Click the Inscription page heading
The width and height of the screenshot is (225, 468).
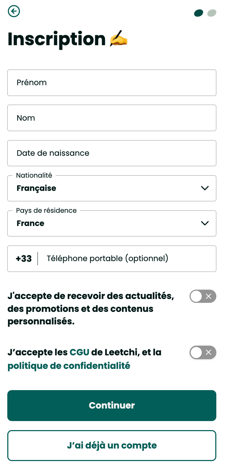(x=57, y=39)
